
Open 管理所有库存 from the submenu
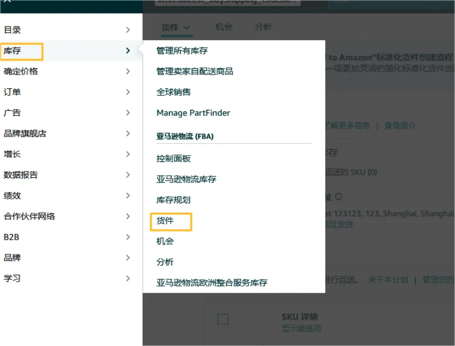click(182, 50)
